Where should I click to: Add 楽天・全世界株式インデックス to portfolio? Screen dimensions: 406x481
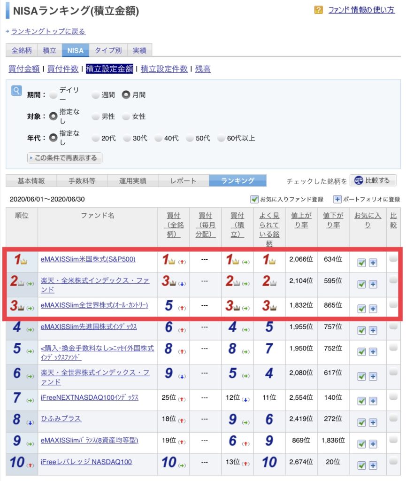[373, 376]
